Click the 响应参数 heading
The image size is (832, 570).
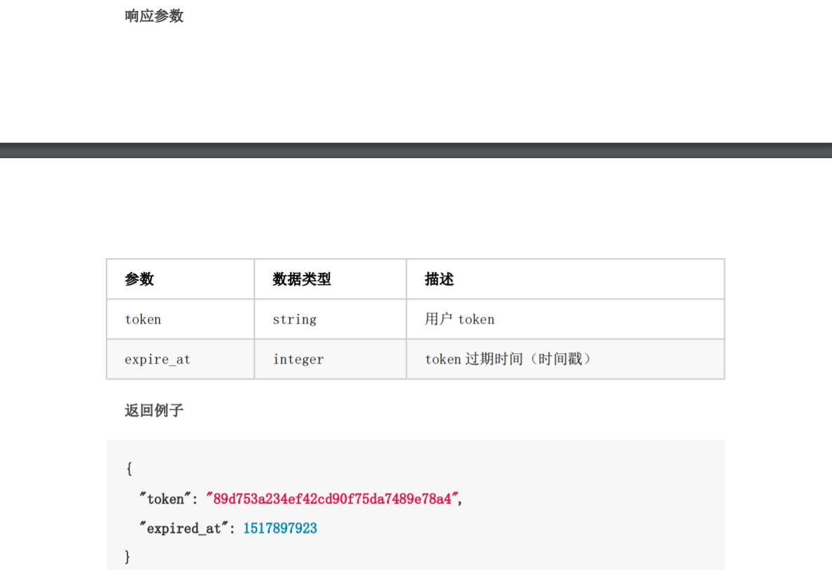[x=154, y=16]
